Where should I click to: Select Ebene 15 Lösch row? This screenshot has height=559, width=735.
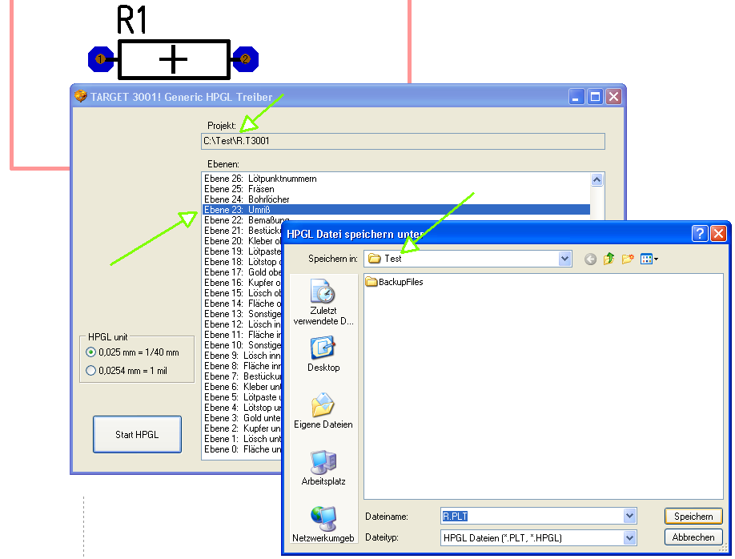coord(242,292)
